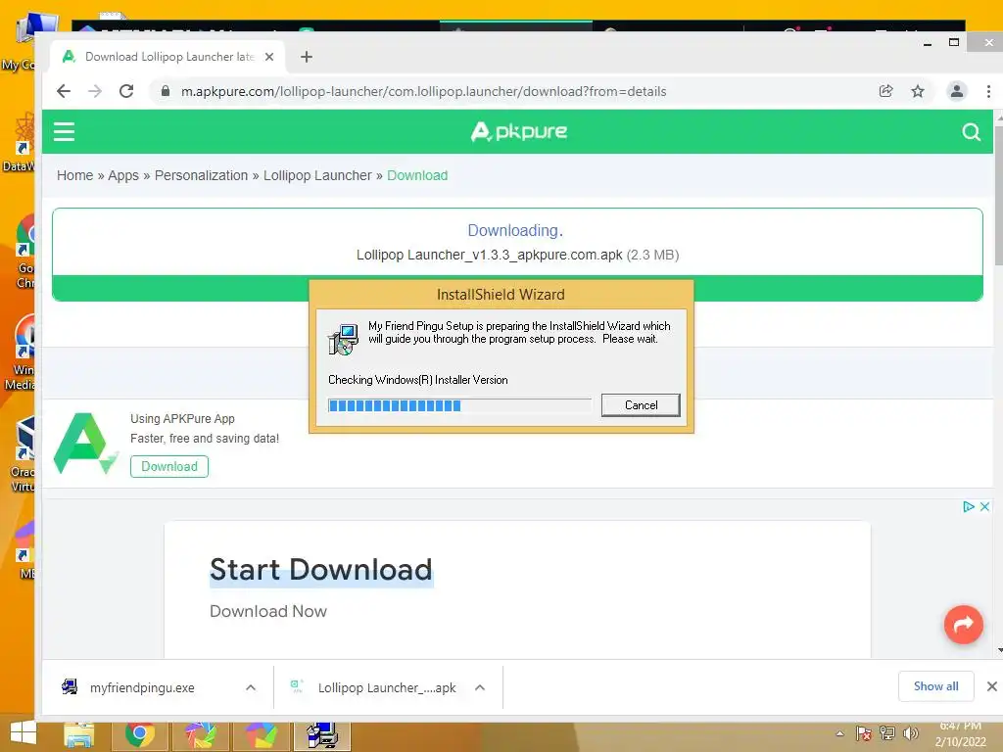Image resolution: width=1003 pixels, height=752 pixels.
Task: Open Windows Start button
Action: [24, 733]
